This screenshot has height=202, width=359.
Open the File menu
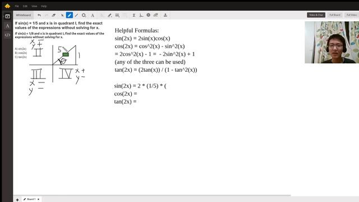point(17,6)
